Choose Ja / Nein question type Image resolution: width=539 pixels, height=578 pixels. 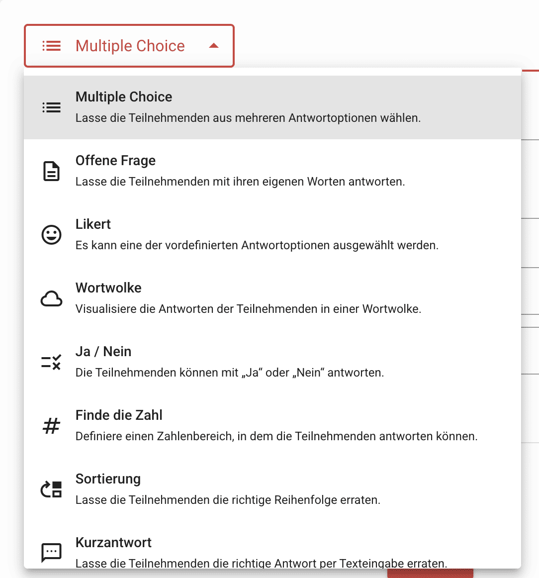tap(272, 362)
